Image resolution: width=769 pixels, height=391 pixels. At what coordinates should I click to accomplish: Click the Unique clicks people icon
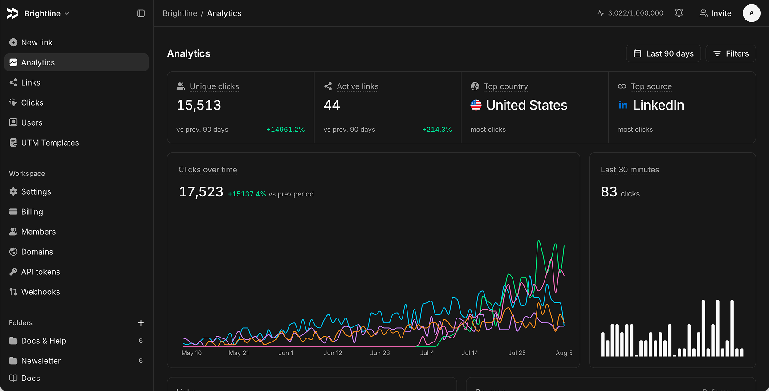point(181,86)
